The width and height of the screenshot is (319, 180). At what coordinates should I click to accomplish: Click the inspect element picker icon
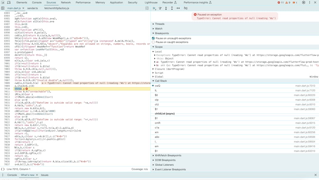tap(3, 3)
